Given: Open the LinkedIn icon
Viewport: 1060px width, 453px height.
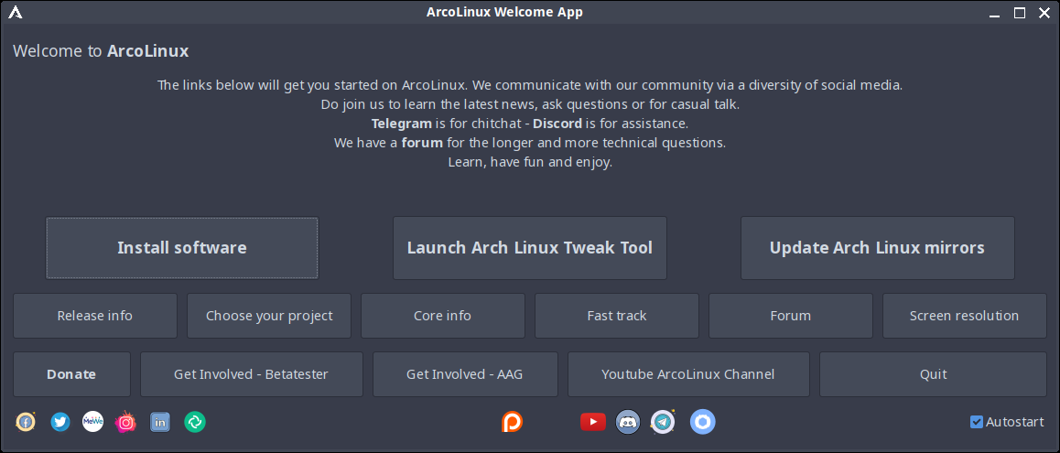Looking at the screenshot, I should (x=160, y=423).
